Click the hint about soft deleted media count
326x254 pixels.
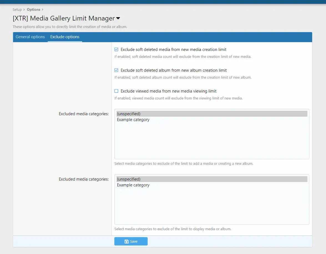183,57
